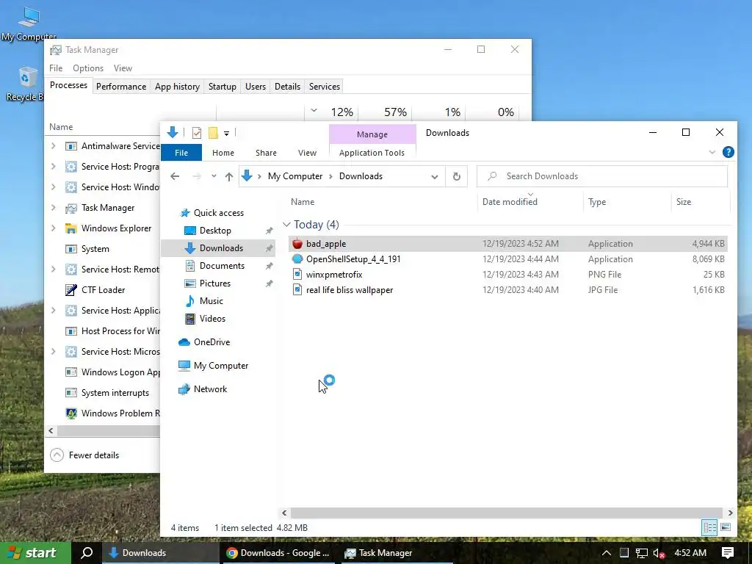Open taskbar Search magnifier icon
The image size is (752, 564).
coord(87,552)
